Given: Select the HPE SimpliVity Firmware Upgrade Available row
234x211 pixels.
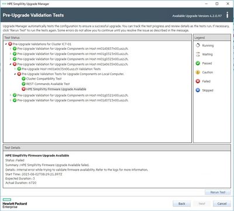Looking at the screenshot, I should tap(56, 89).
